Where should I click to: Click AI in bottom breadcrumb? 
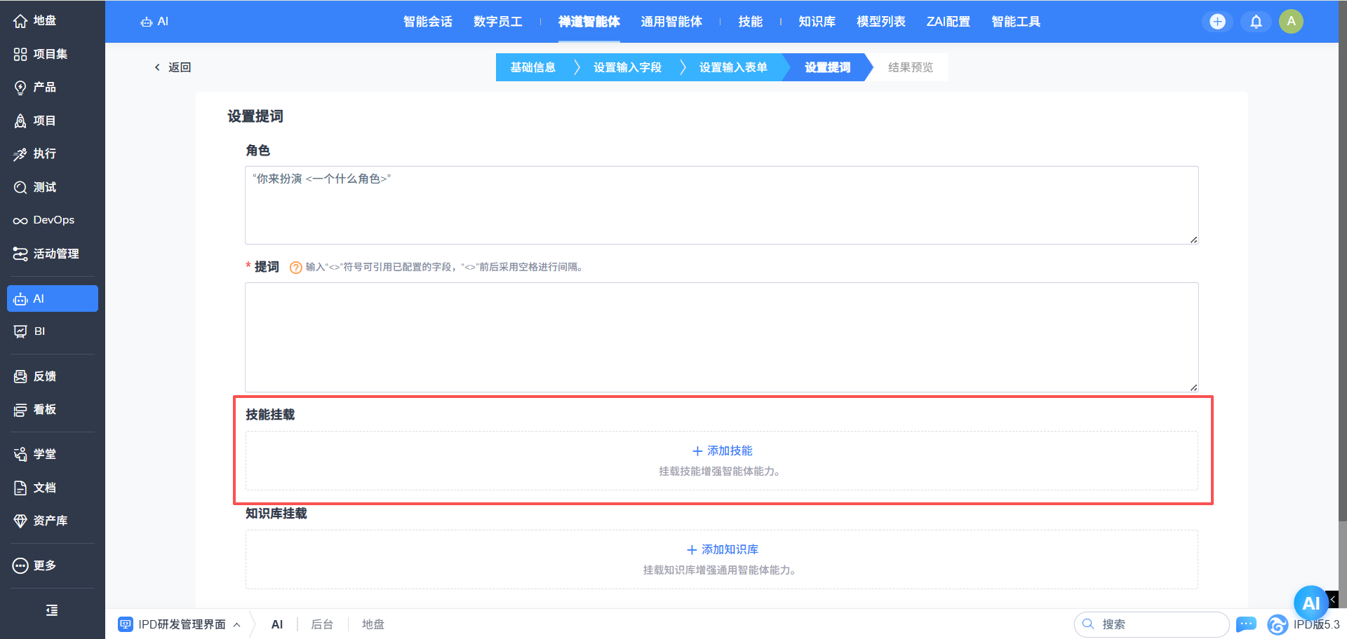point(277,624)
